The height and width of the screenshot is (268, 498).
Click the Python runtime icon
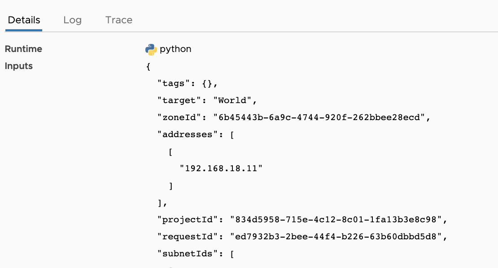tap(151, 49)
